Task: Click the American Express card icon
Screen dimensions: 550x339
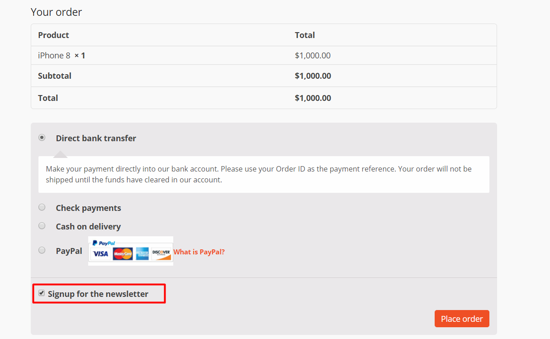Action: [x=142, y=253]
